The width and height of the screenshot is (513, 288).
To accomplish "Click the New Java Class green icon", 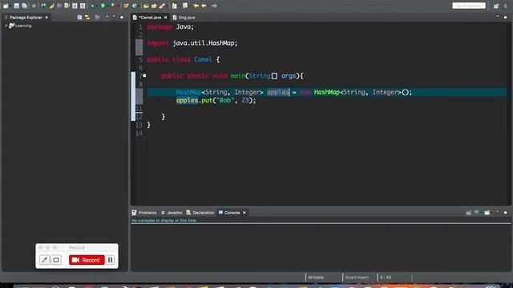I will tap(135, 6).
